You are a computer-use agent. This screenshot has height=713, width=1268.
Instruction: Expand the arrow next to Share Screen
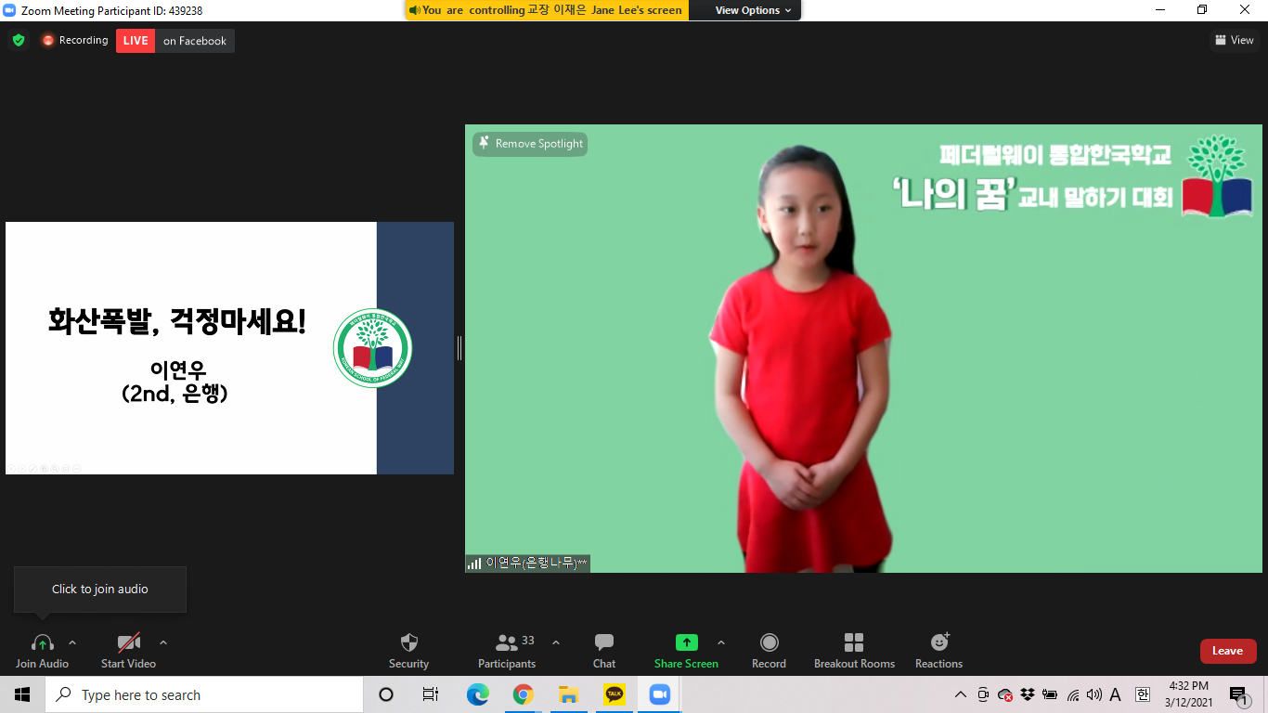pyautogui.click(x=721, y=642)
